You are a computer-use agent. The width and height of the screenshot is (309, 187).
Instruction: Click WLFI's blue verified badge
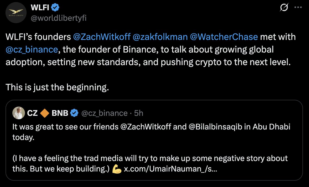click(x=55, y=8)
